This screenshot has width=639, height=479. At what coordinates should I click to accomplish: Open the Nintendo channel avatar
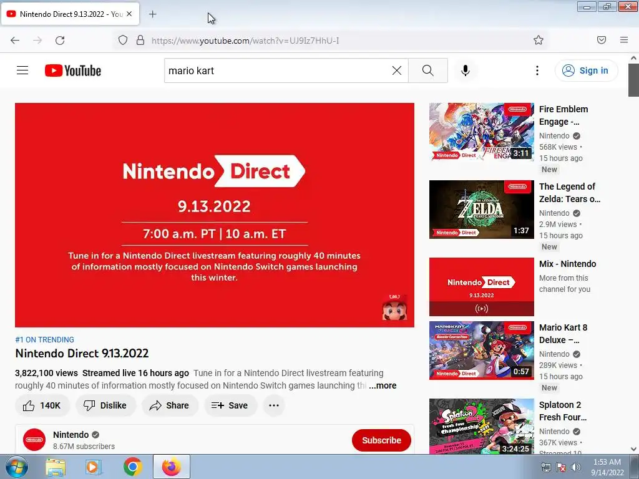pyautogui.click(x=34, y=440)
